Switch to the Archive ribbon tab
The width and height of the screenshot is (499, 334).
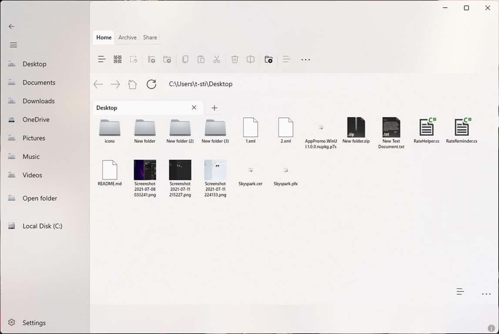[x=127, y=37]
